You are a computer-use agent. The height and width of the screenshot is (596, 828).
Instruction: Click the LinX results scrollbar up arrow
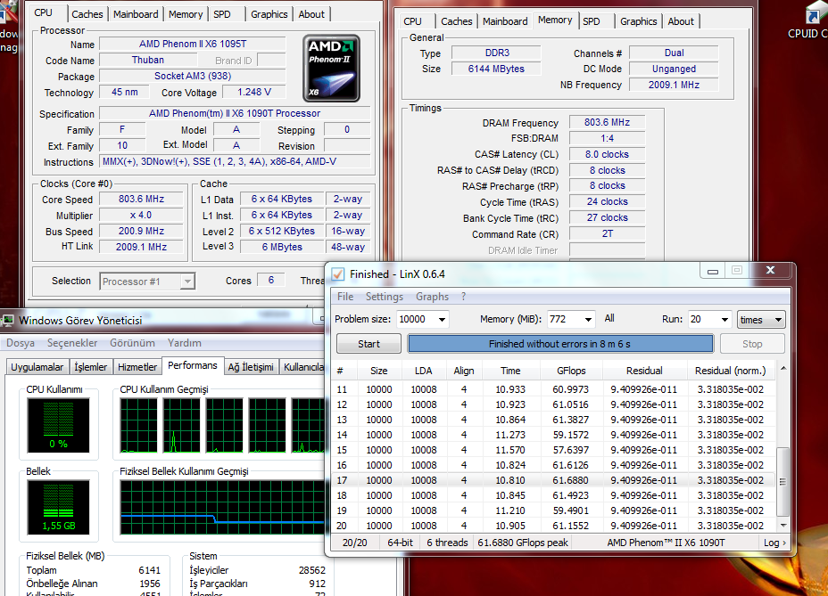click(x=783, y=368)
